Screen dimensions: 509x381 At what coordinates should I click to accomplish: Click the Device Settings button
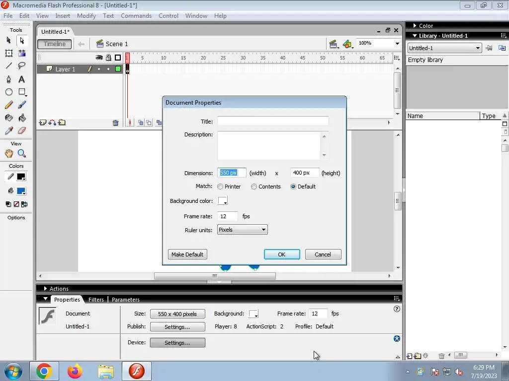click(177, 343)
